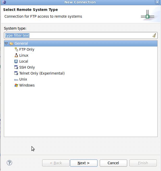Click the small Unix logo icon
161x171 pixels.
16,80
